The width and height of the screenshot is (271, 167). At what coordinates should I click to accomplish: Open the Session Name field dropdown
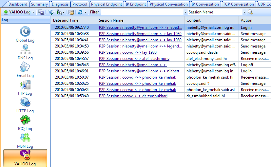(244, 12)
